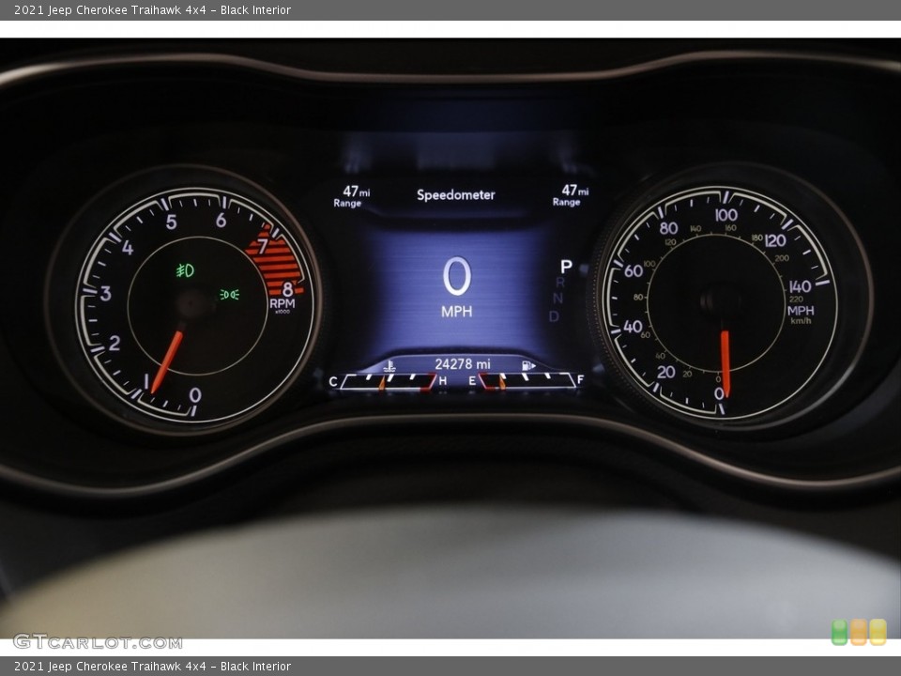Click the N gear indicator
This screenshot has height=676, width=901.
(x=557, y=299)
